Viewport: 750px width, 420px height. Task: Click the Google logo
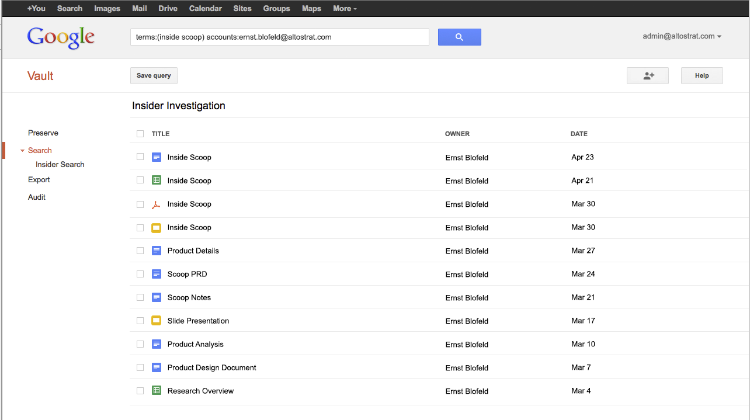[61, 37]
